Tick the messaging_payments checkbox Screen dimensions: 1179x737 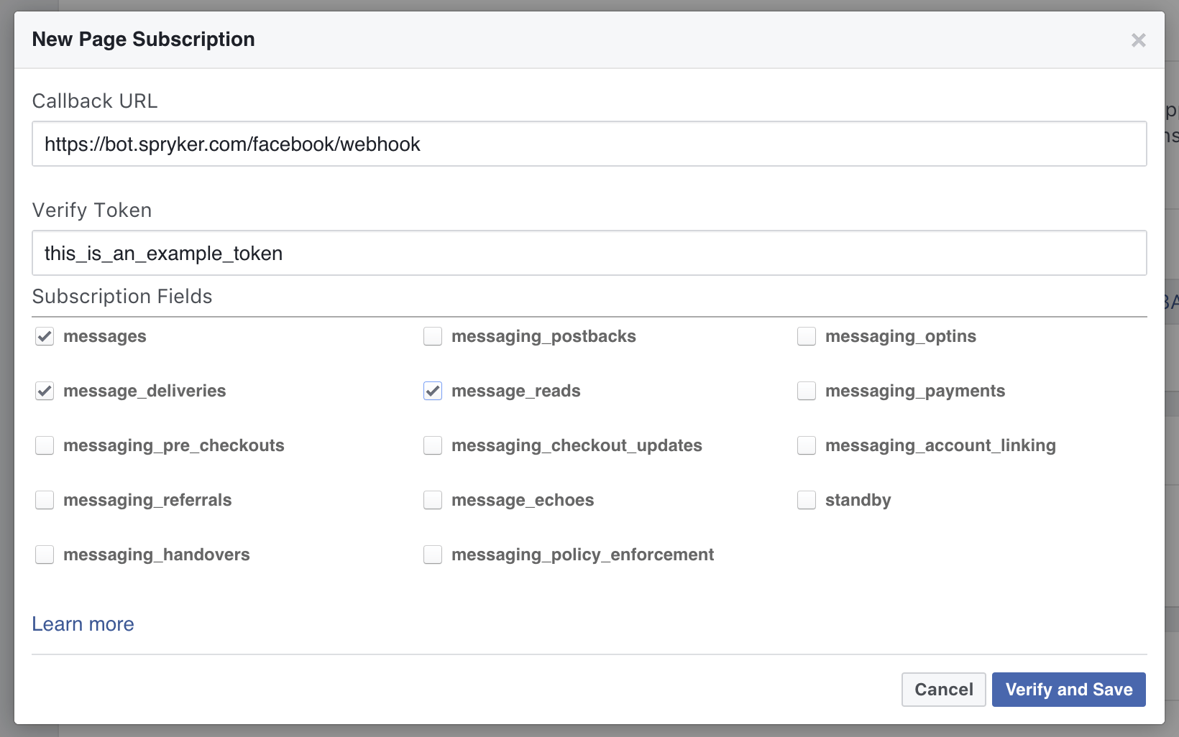pyautogui.click(x=807, y=391)
